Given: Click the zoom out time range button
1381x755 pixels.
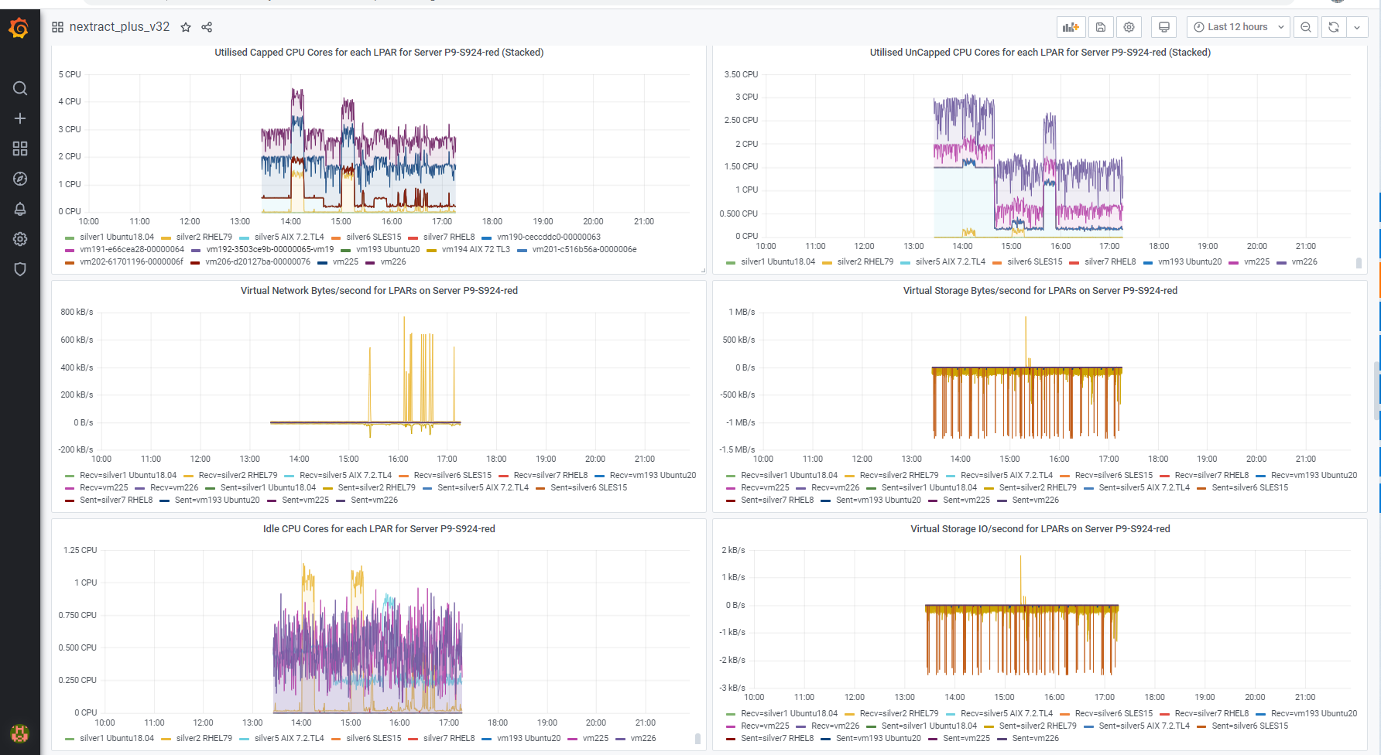Looking at the screenshot, I should pos(1306,27).
